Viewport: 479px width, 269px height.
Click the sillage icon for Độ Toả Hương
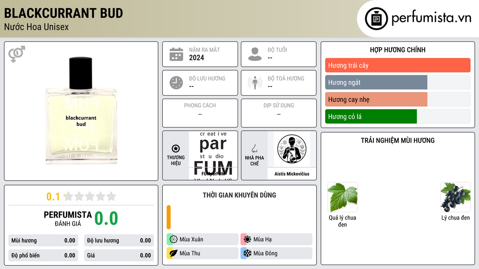tap(255, 83)
